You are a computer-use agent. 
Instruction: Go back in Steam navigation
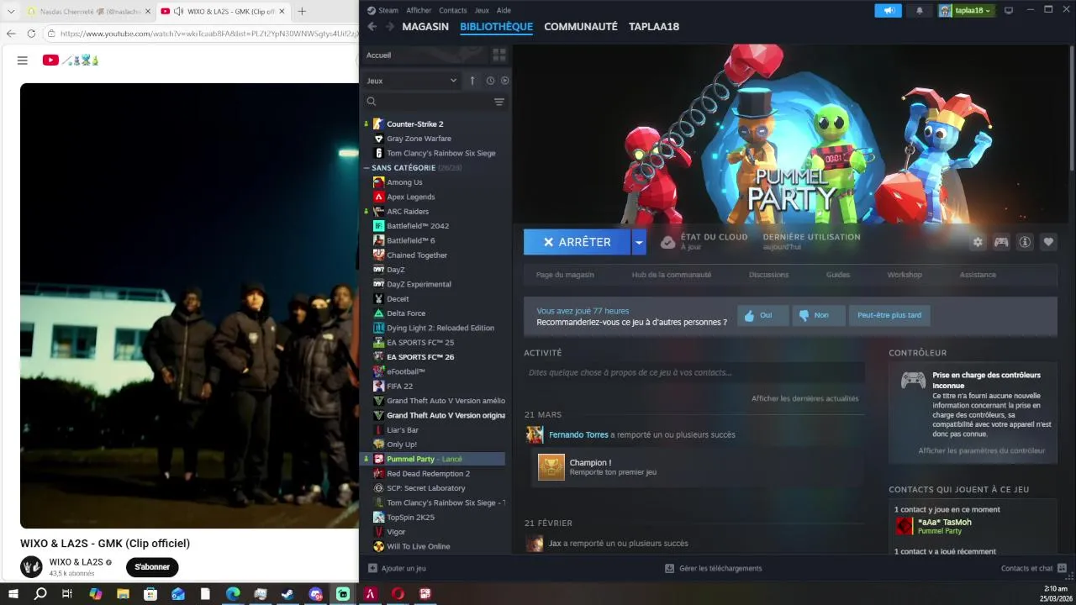[x=372, y=27]
